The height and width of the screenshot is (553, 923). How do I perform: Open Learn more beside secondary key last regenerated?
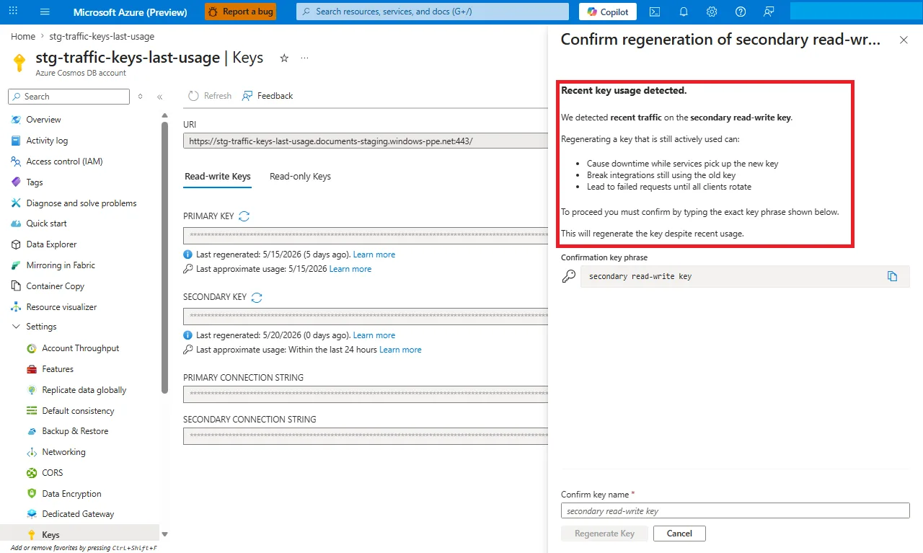[374, 335]
